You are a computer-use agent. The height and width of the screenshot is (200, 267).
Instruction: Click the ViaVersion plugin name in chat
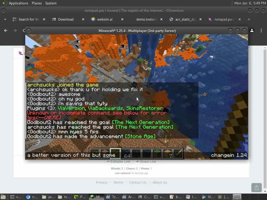71,108
